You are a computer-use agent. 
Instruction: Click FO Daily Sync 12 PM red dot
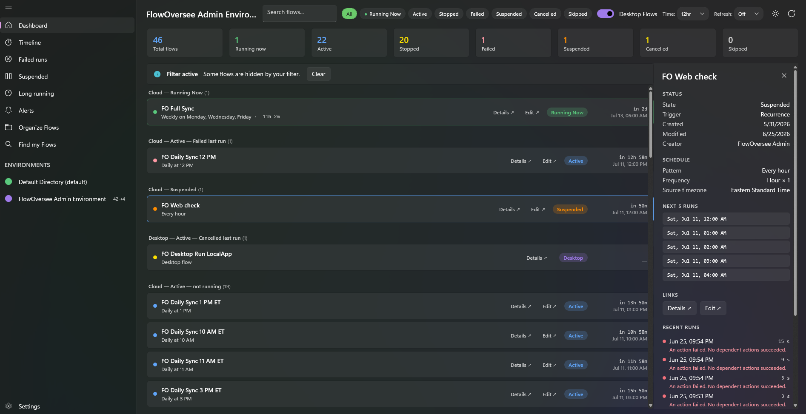coord(155,161)
